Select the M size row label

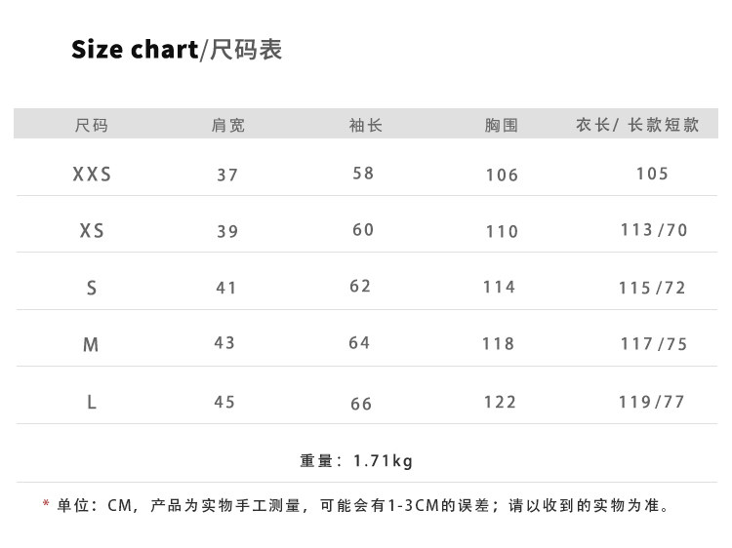[x=92, y=344]
